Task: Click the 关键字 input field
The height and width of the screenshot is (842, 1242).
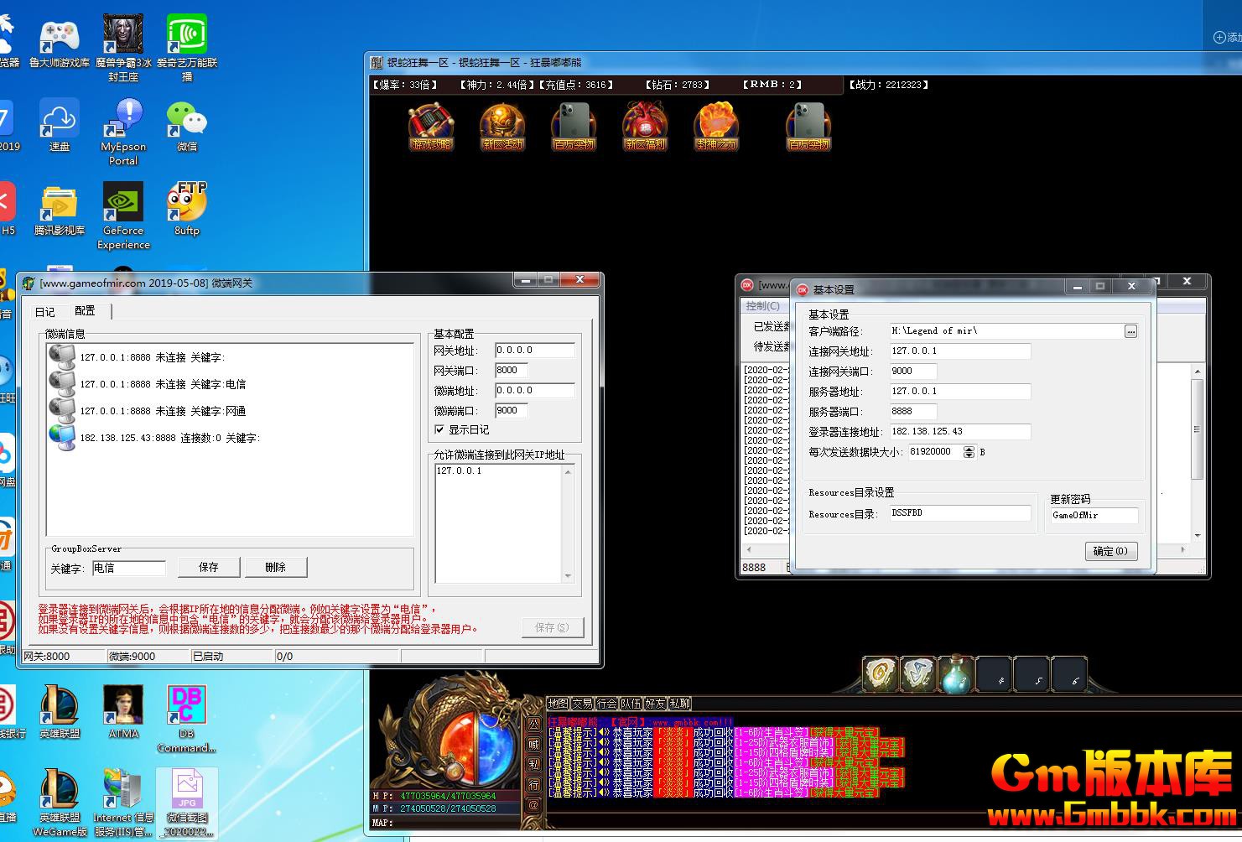Action: click(128, 568)
